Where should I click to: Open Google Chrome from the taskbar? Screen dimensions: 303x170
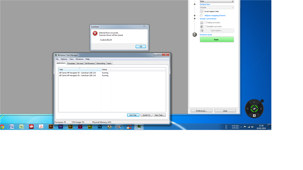point(2,127)
